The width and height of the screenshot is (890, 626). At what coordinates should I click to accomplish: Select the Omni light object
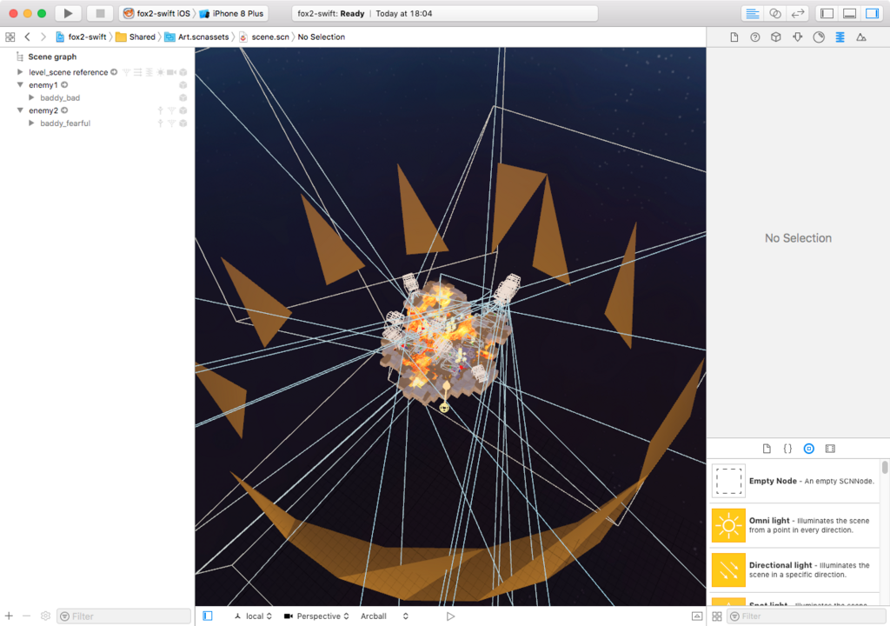click(795, 525)
